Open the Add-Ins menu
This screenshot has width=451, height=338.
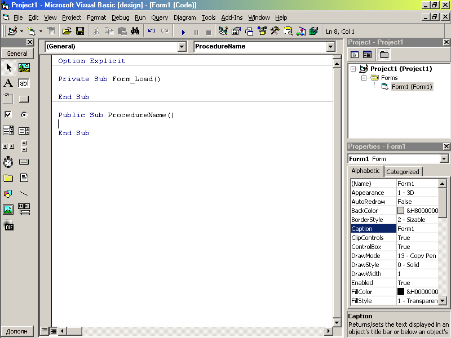click(232, 17)
